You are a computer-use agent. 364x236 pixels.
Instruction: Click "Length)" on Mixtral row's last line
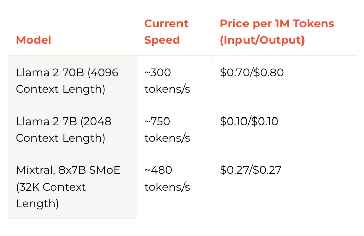pos(37,204)
